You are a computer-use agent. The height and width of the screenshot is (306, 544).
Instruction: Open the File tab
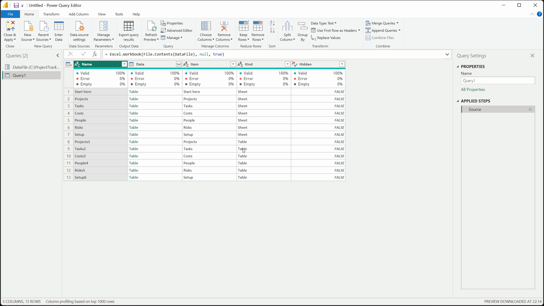[11, 14]
